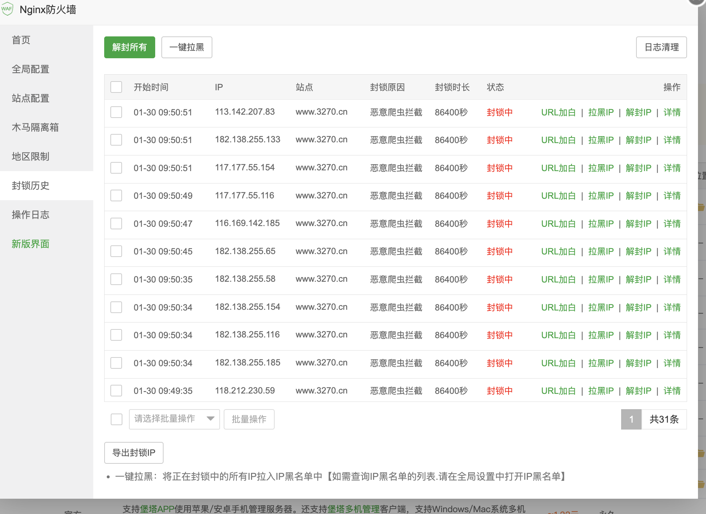Click 解封IP for 182.138.255.185
Screen dimensions: 706x514
click(639, 363)
